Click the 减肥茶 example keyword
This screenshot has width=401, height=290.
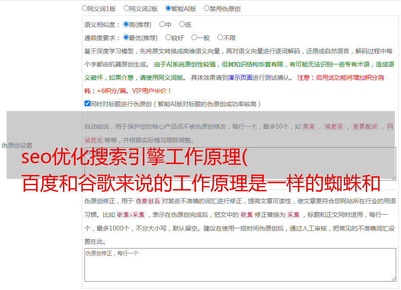click(334, 126)
